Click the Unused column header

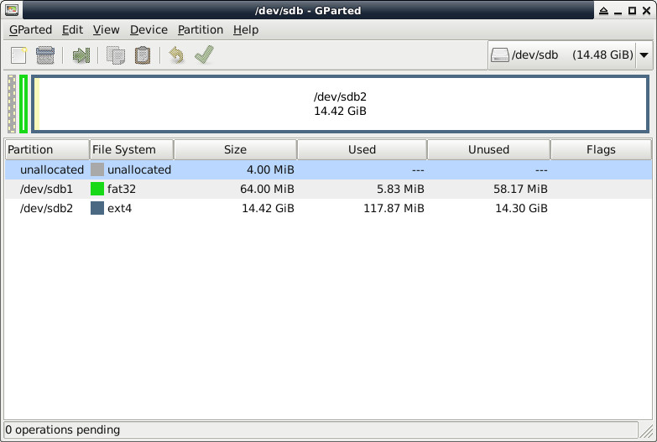pos(488,149)
